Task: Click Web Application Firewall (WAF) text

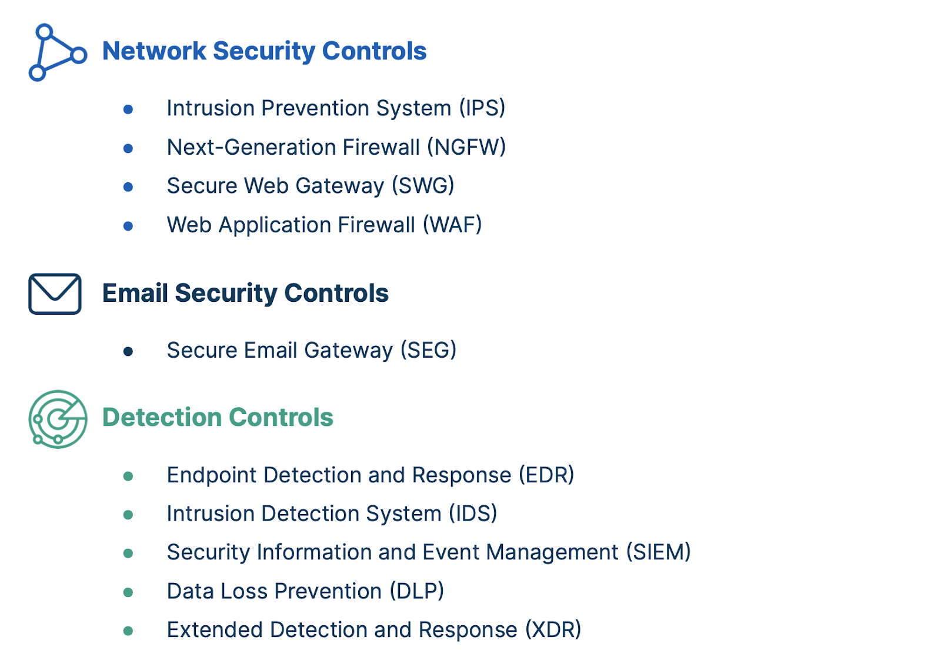Action: coord(324,225)
